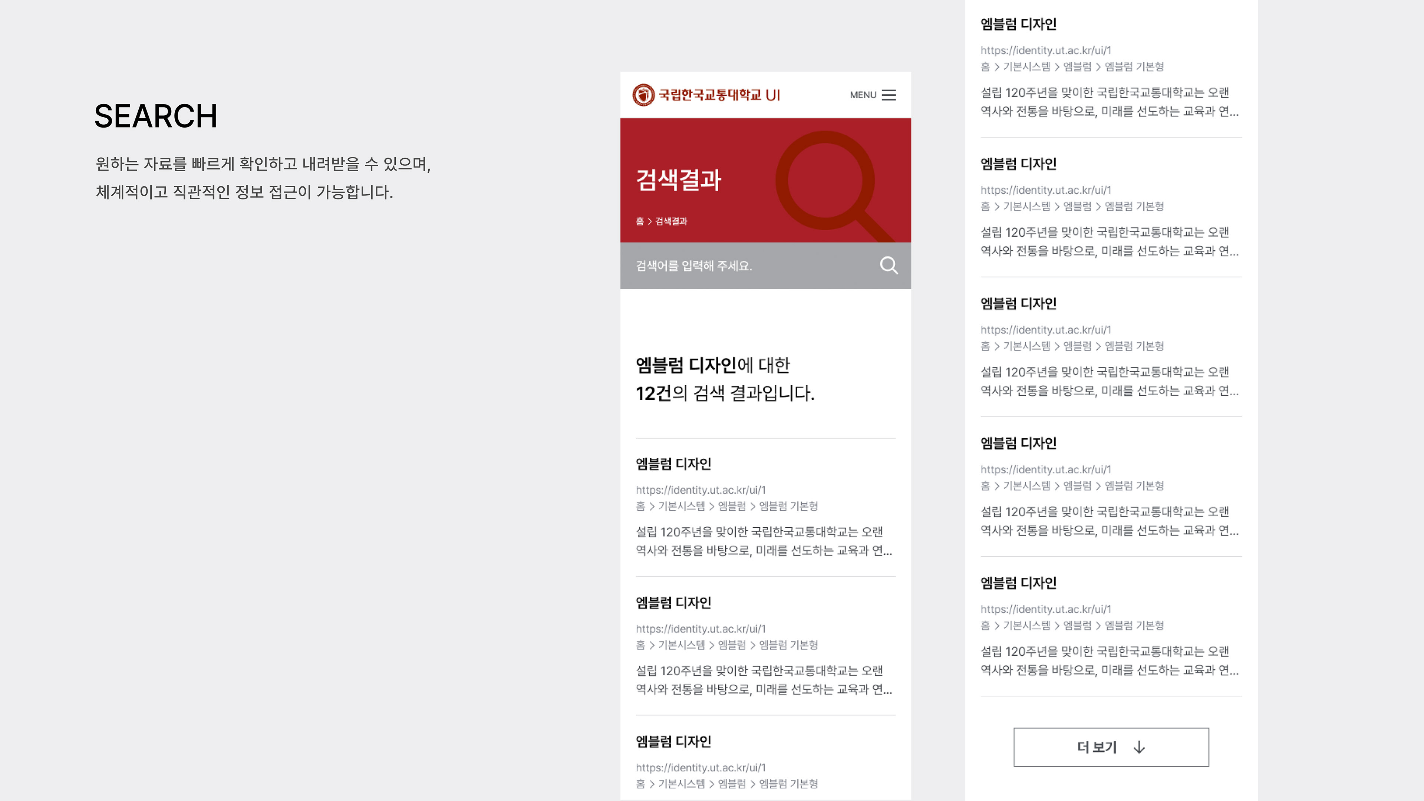Click the down arrow in 더 보기 button
This screenshot has height=801, width=1424.
click(1139, 747)
